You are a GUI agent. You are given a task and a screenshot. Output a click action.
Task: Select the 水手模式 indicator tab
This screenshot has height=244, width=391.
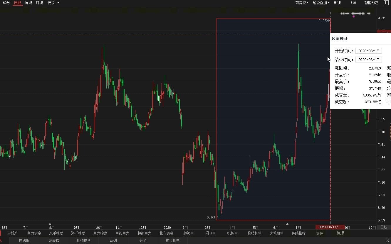(x=56, y=233)
